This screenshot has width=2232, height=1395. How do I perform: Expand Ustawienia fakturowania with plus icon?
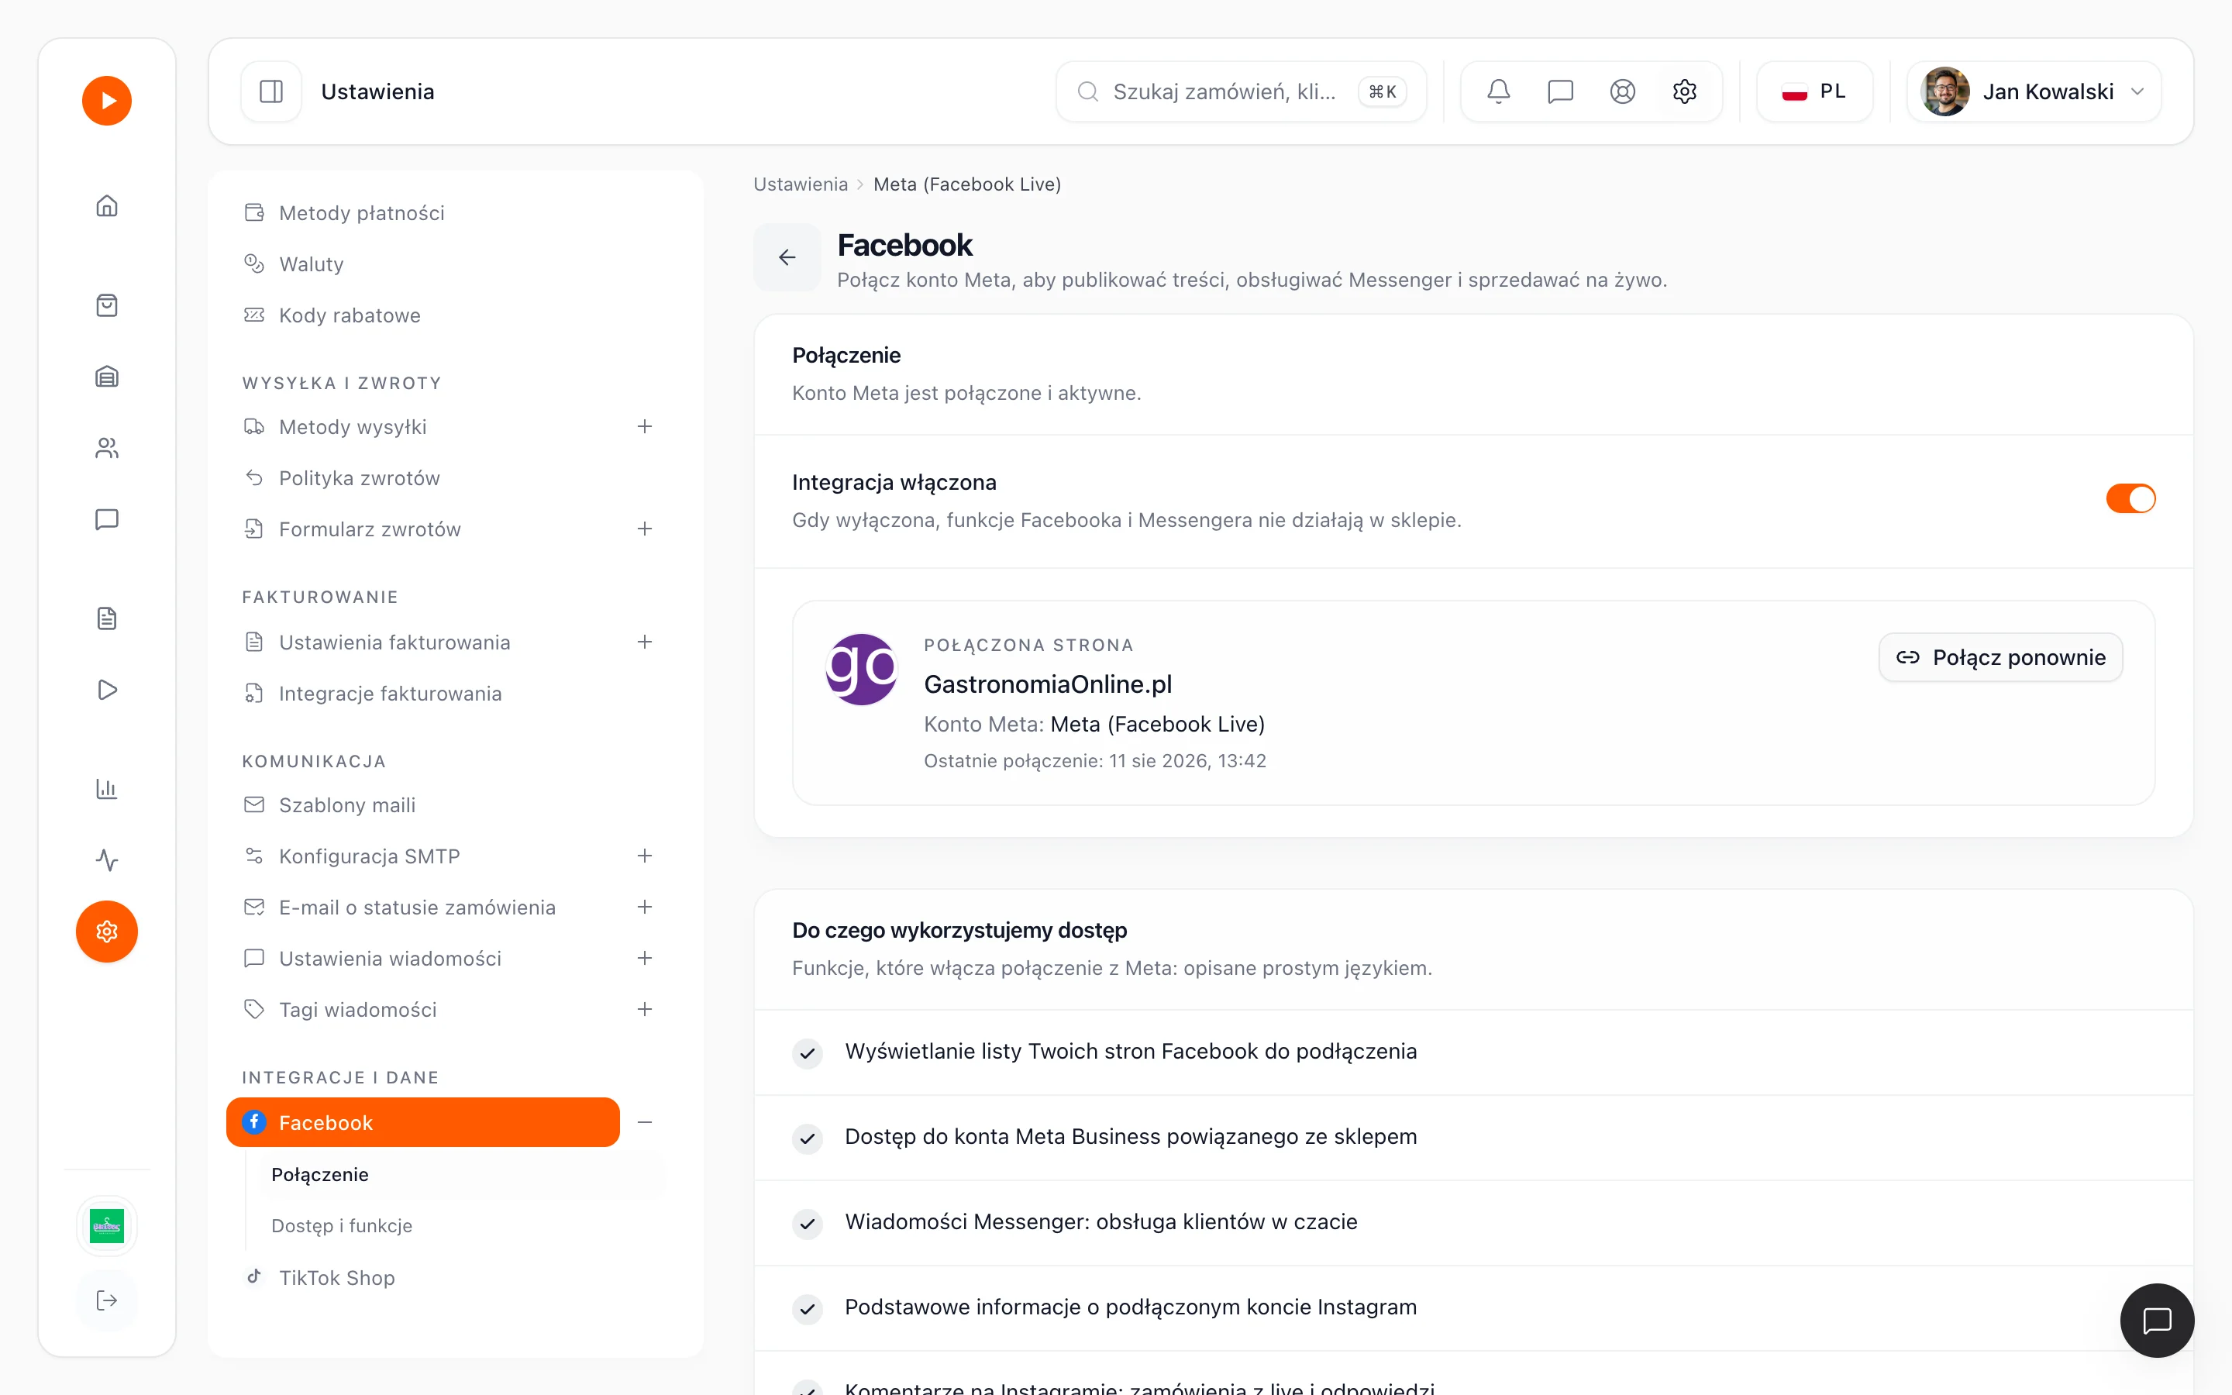pyautogui.click(x=645, y=641)
